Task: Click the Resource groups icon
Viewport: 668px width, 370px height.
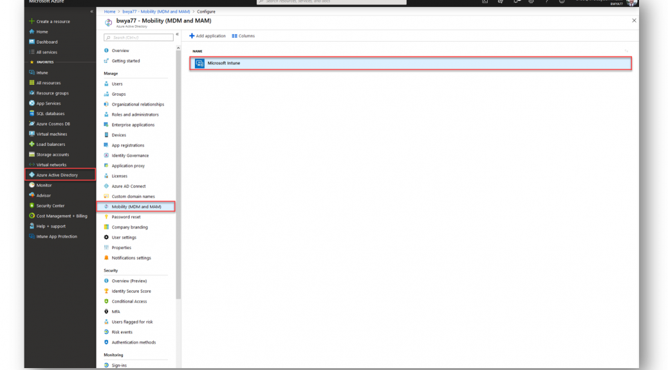Action: point(32,92)
